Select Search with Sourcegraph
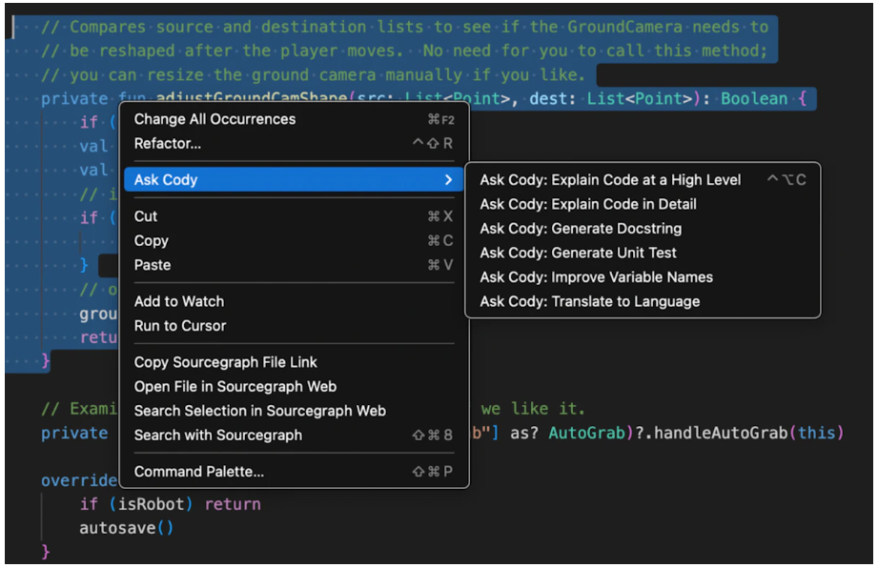The height and width of the screenshot is (568, 878). (294, 435)
